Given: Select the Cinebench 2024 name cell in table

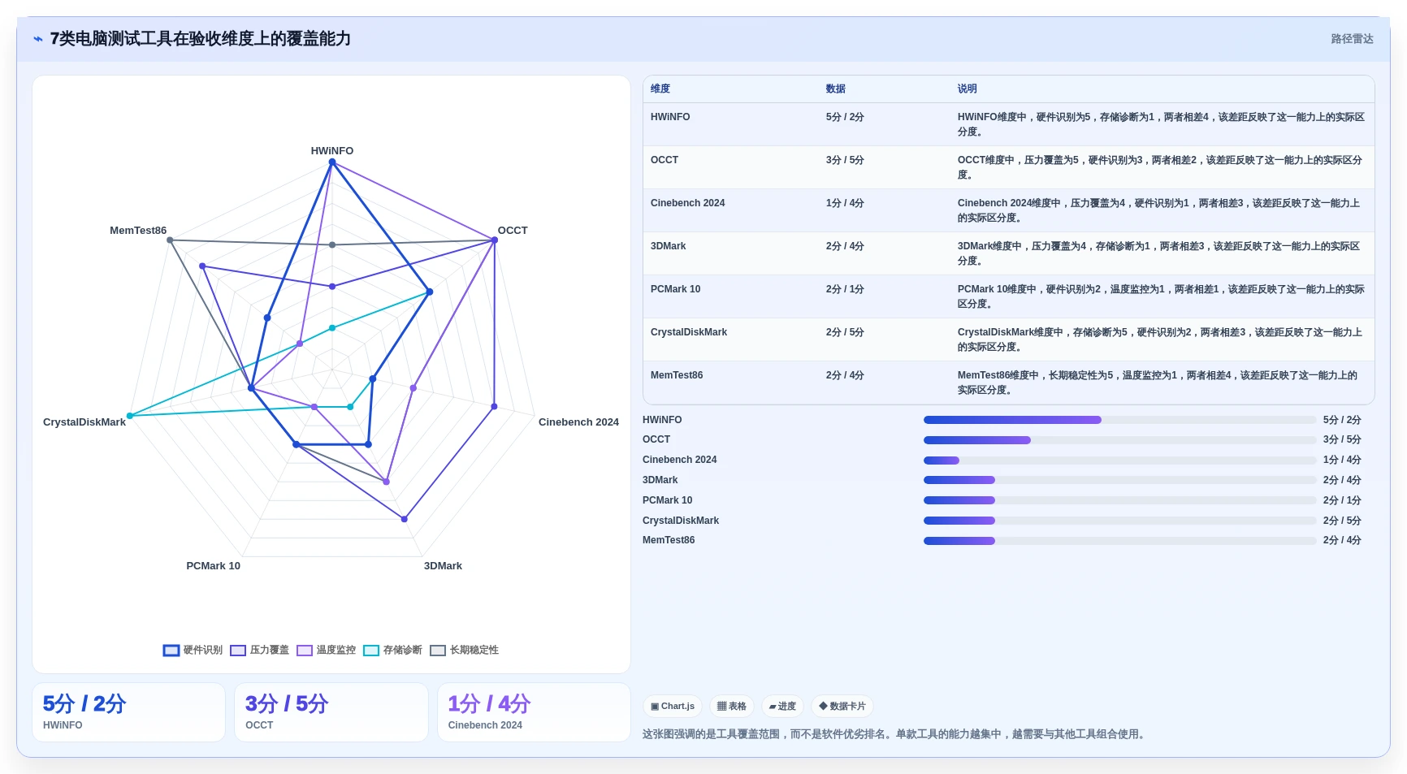Looking at the screenshot, I should [687, 203].
